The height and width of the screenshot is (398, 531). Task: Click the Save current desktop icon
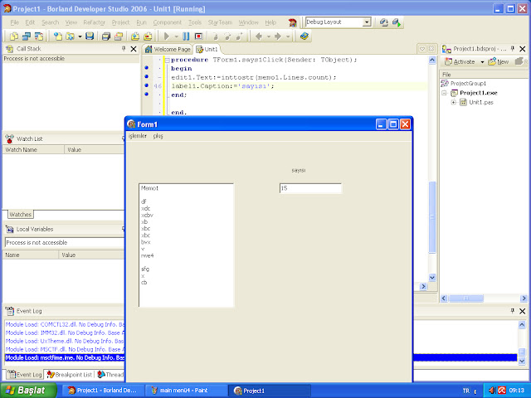tap(383, 22)
